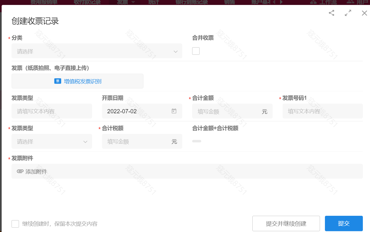Click 提交并继续创建 button
370x232 pixels.
(286, 223)
